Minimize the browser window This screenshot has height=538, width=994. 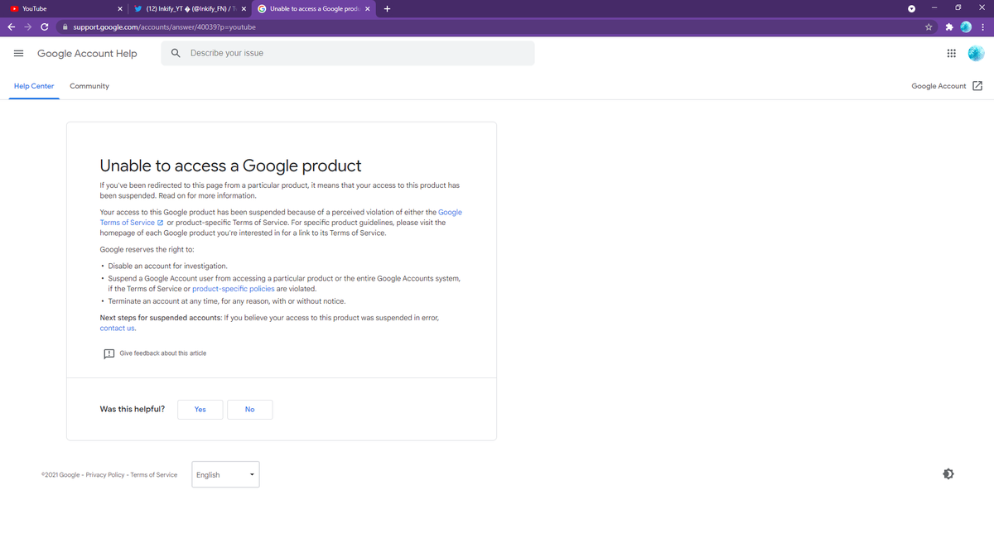934,9
